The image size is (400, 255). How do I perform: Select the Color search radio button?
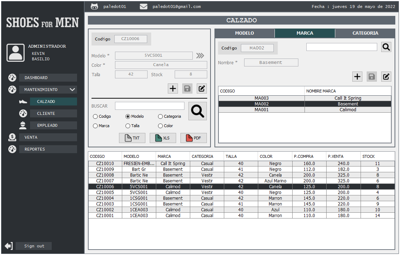(160, 126)
